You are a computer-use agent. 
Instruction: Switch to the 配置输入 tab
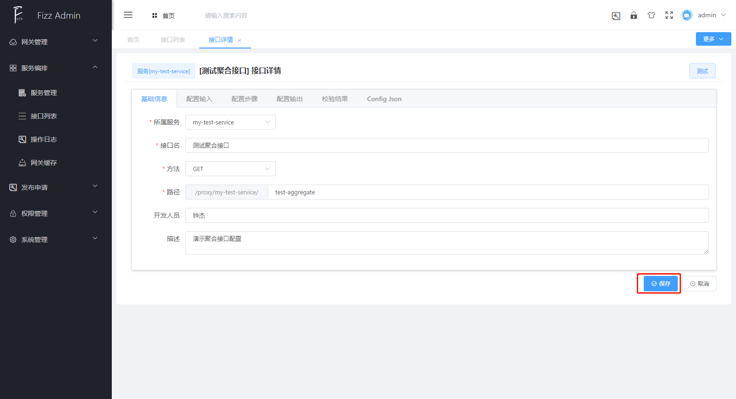pos(199,99)
